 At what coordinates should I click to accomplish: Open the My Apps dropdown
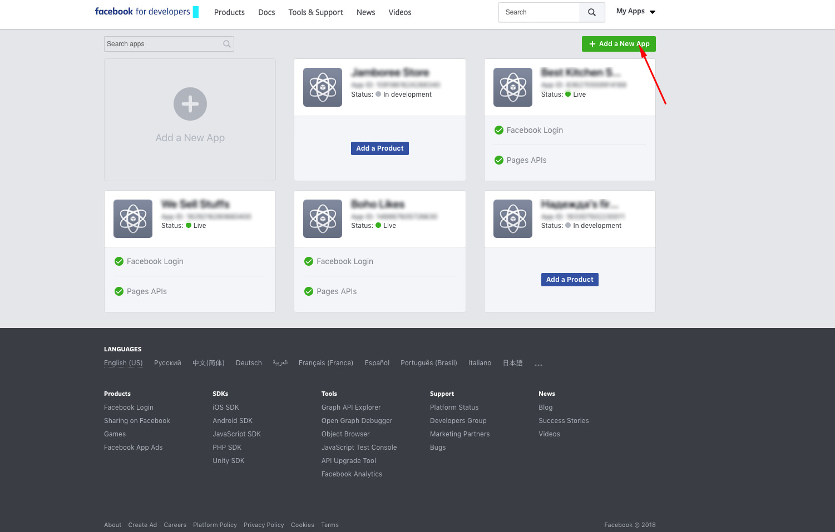pyautogui.click(x=636, y=11)
